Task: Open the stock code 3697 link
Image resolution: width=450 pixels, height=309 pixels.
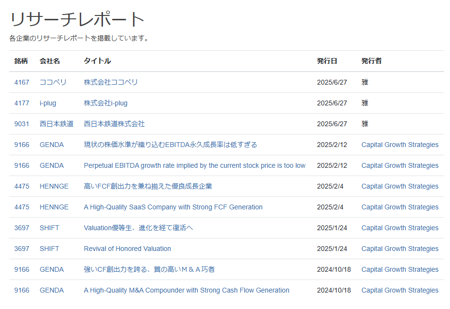Action: click(x=20, y=228)
